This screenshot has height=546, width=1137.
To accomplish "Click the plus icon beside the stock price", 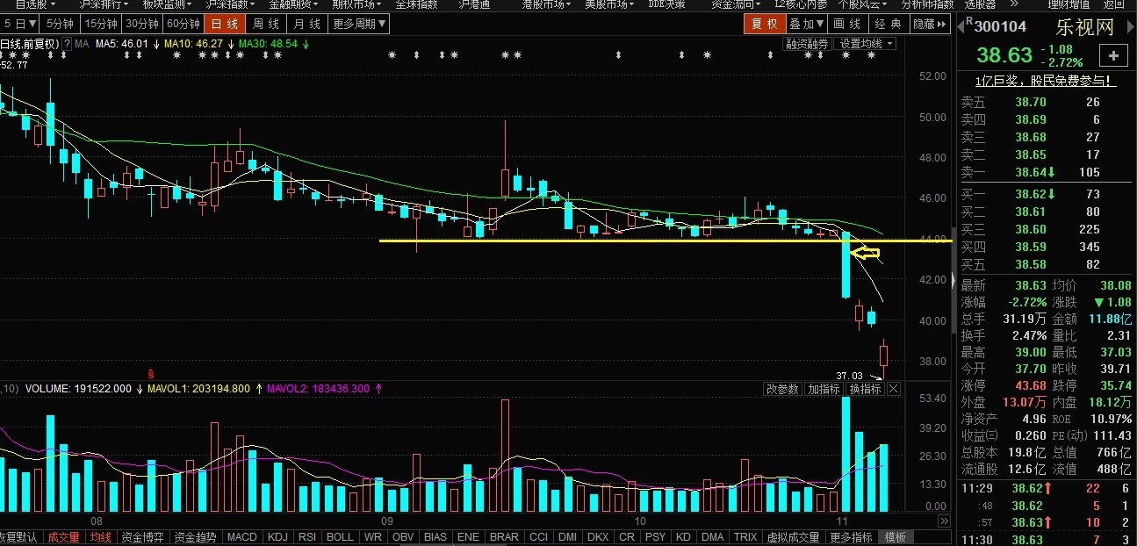I will coord(1113,56).
